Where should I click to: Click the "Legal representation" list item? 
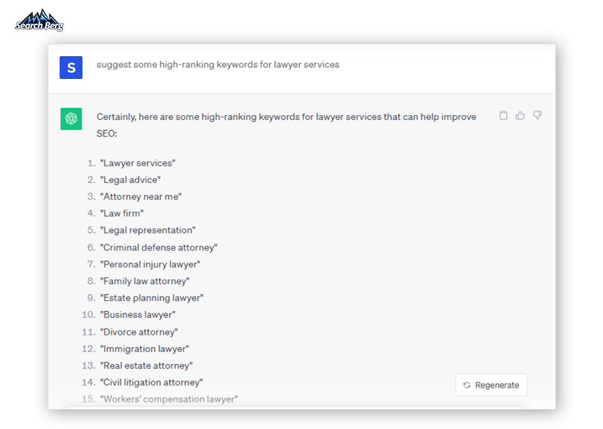tap(148, 230)
